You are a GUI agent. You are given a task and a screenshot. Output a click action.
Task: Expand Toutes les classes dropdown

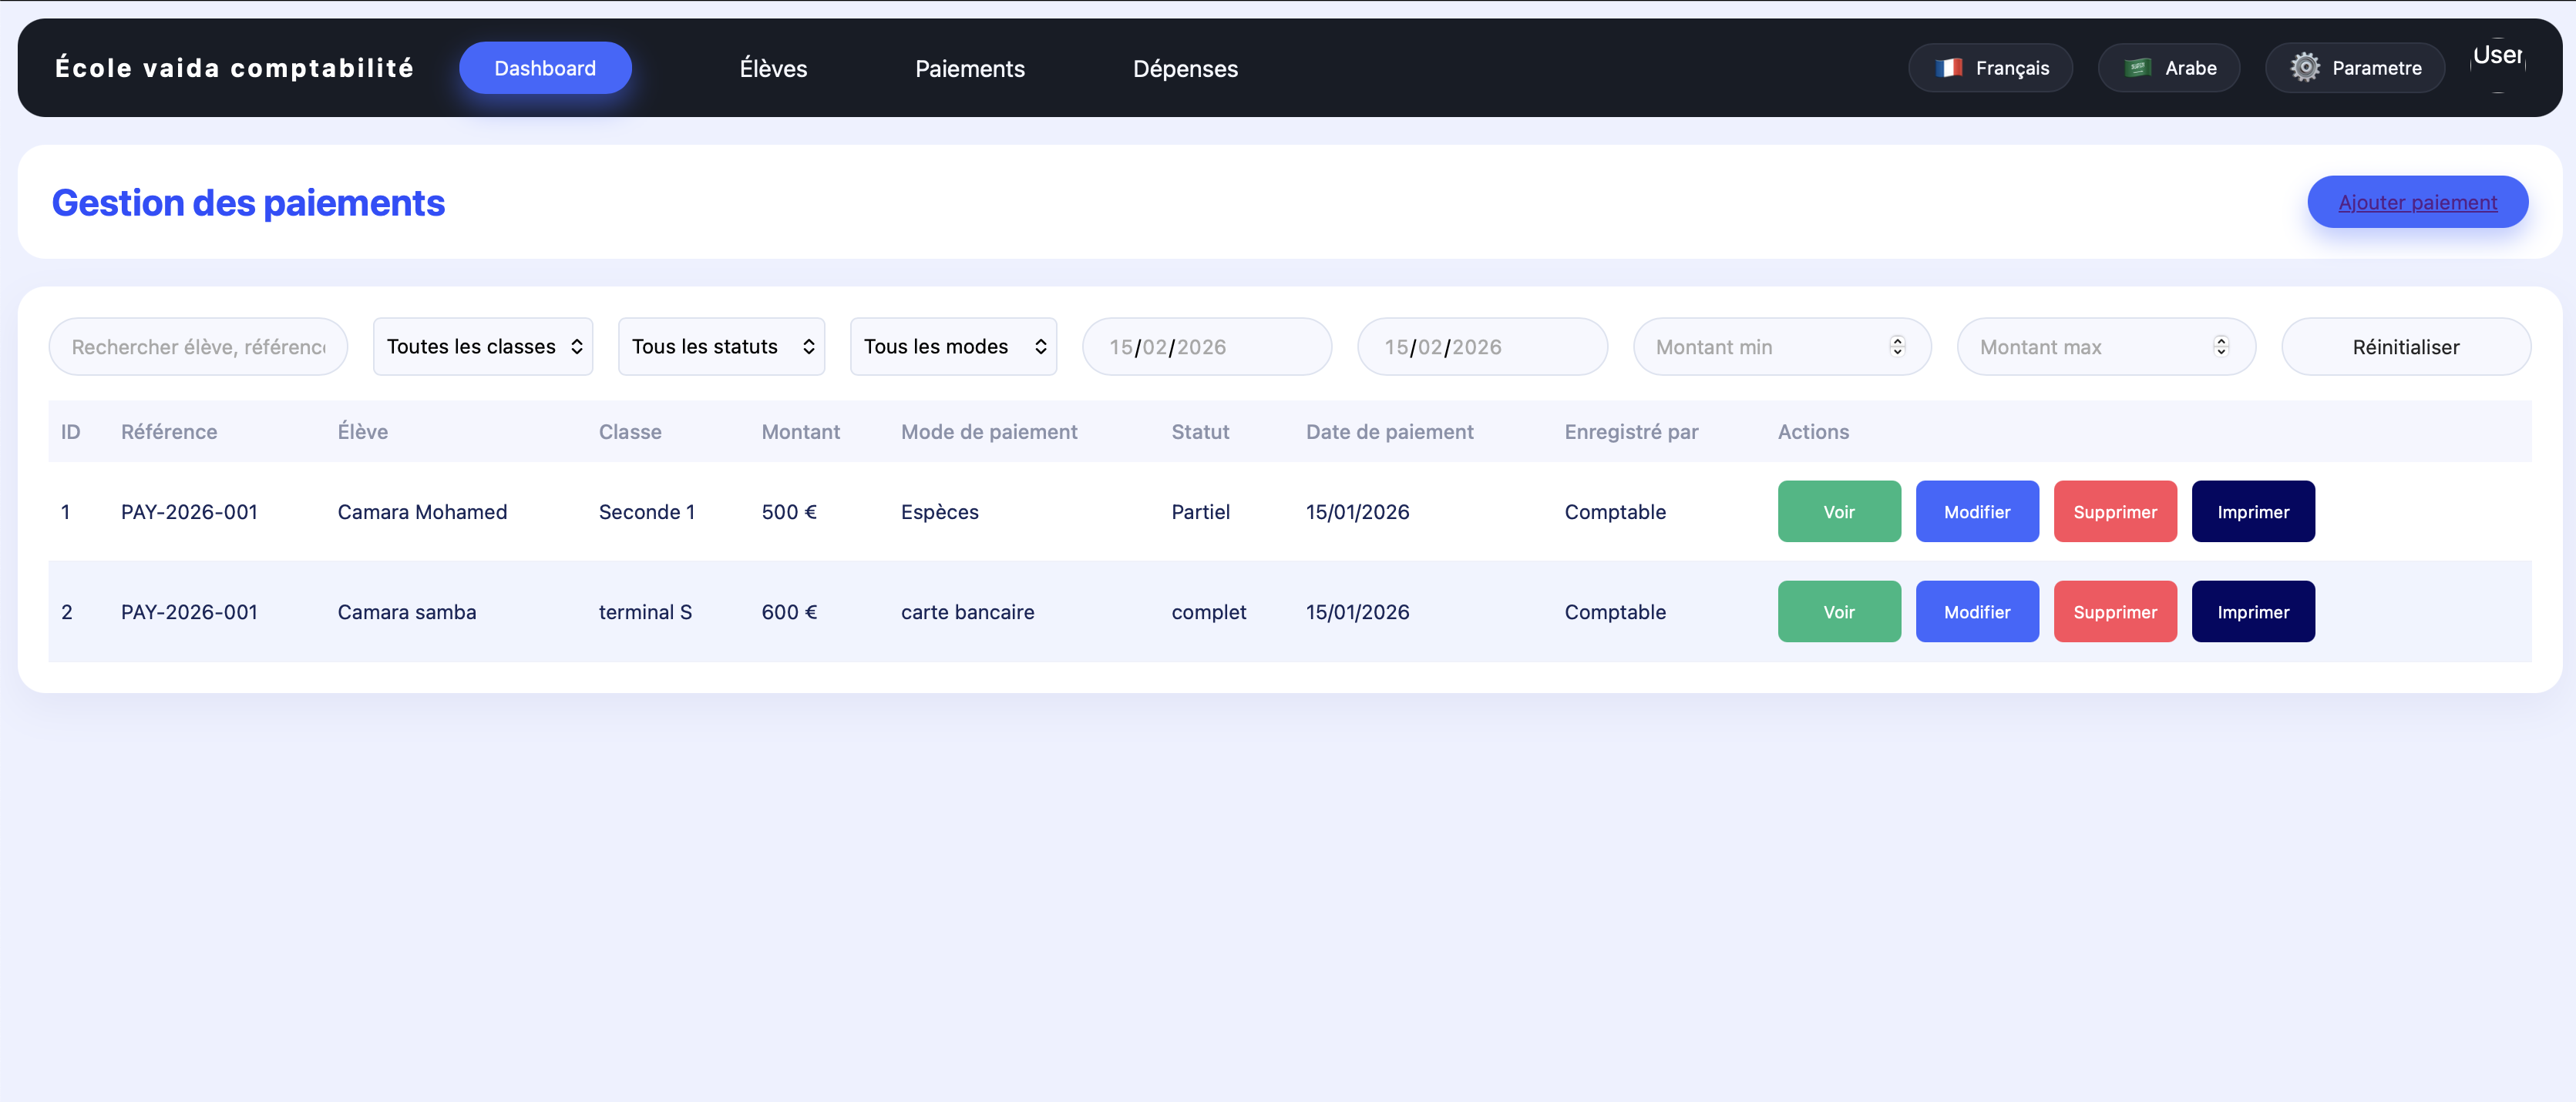point(483,347)
